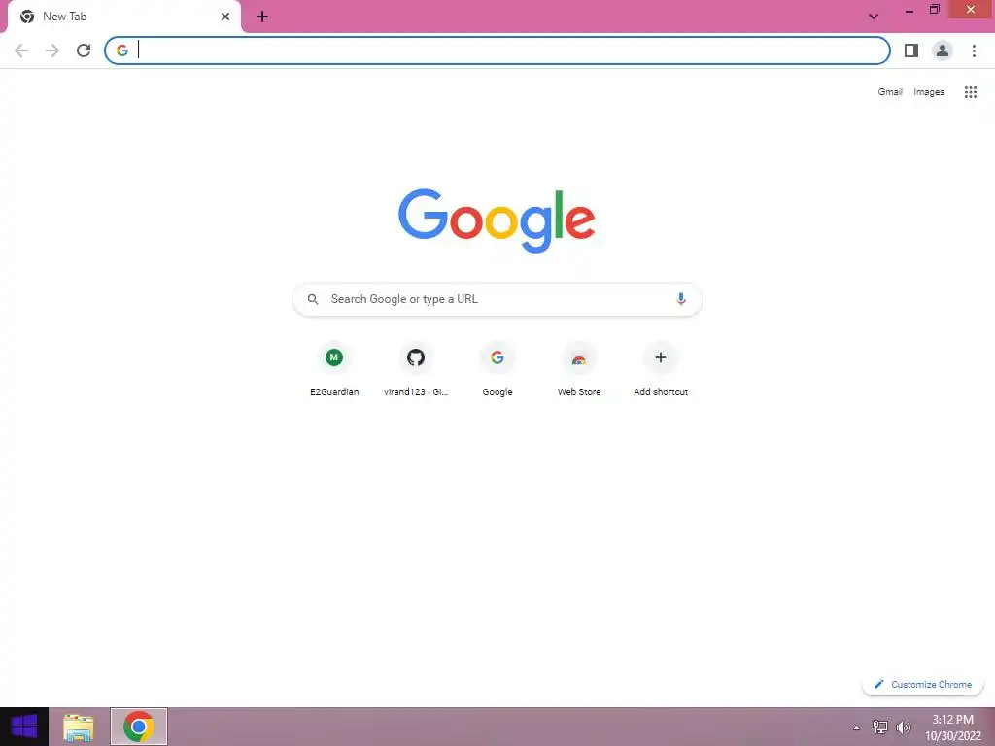Open the profile avatar menu

click(x=943, y=51)
